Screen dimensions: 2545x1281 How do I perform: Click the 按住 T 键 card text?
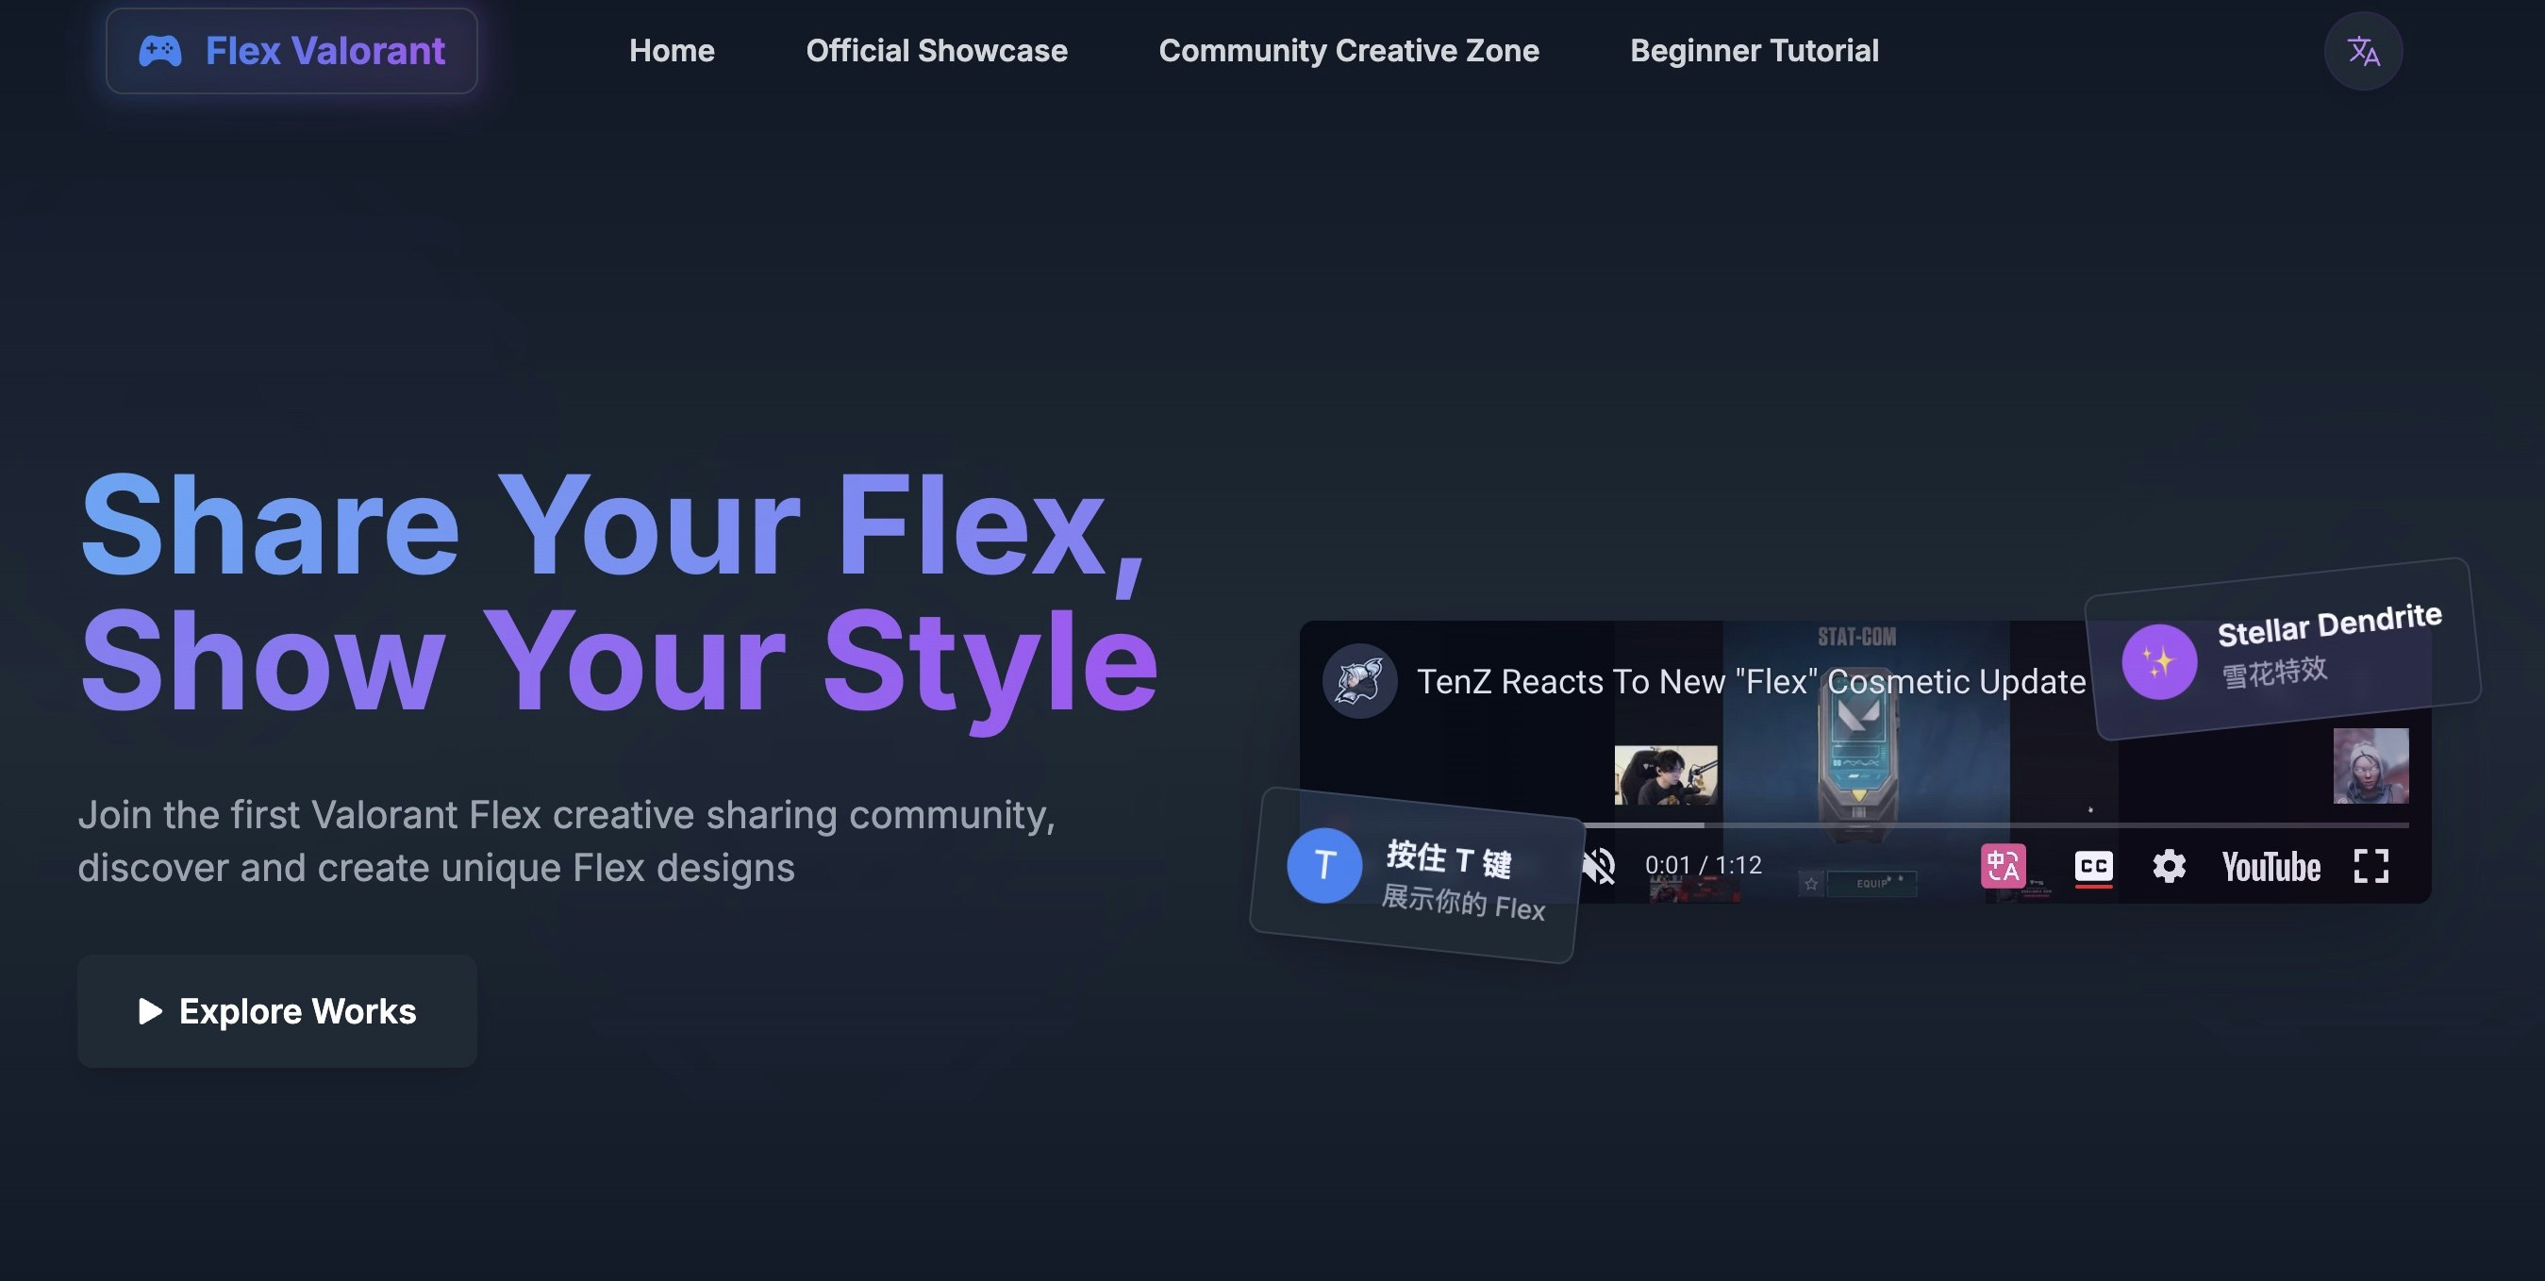point(1448,858)
